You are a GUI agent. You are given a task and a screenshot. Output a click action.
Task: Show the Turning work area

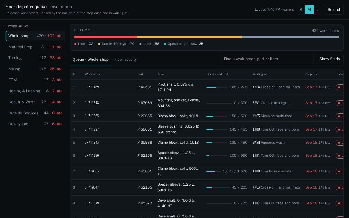click(35, 58)
